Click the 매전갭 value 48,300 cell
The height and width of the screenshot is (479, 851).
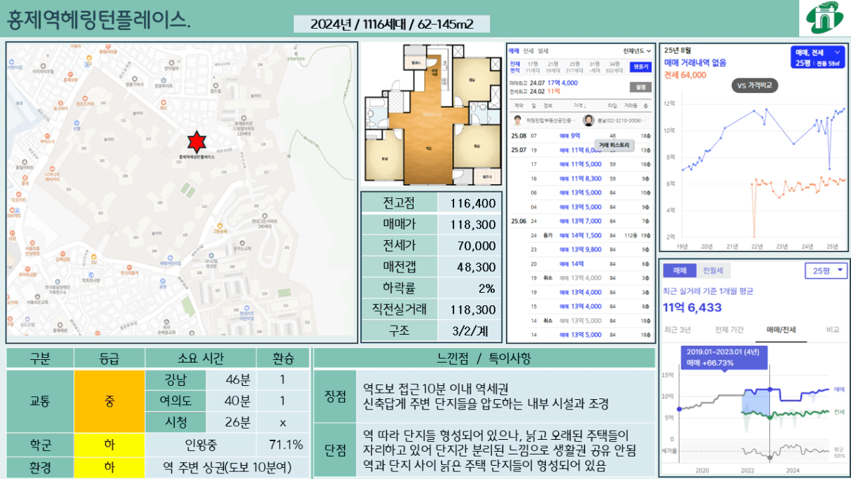pyautogui.click(x=470, y=267)
